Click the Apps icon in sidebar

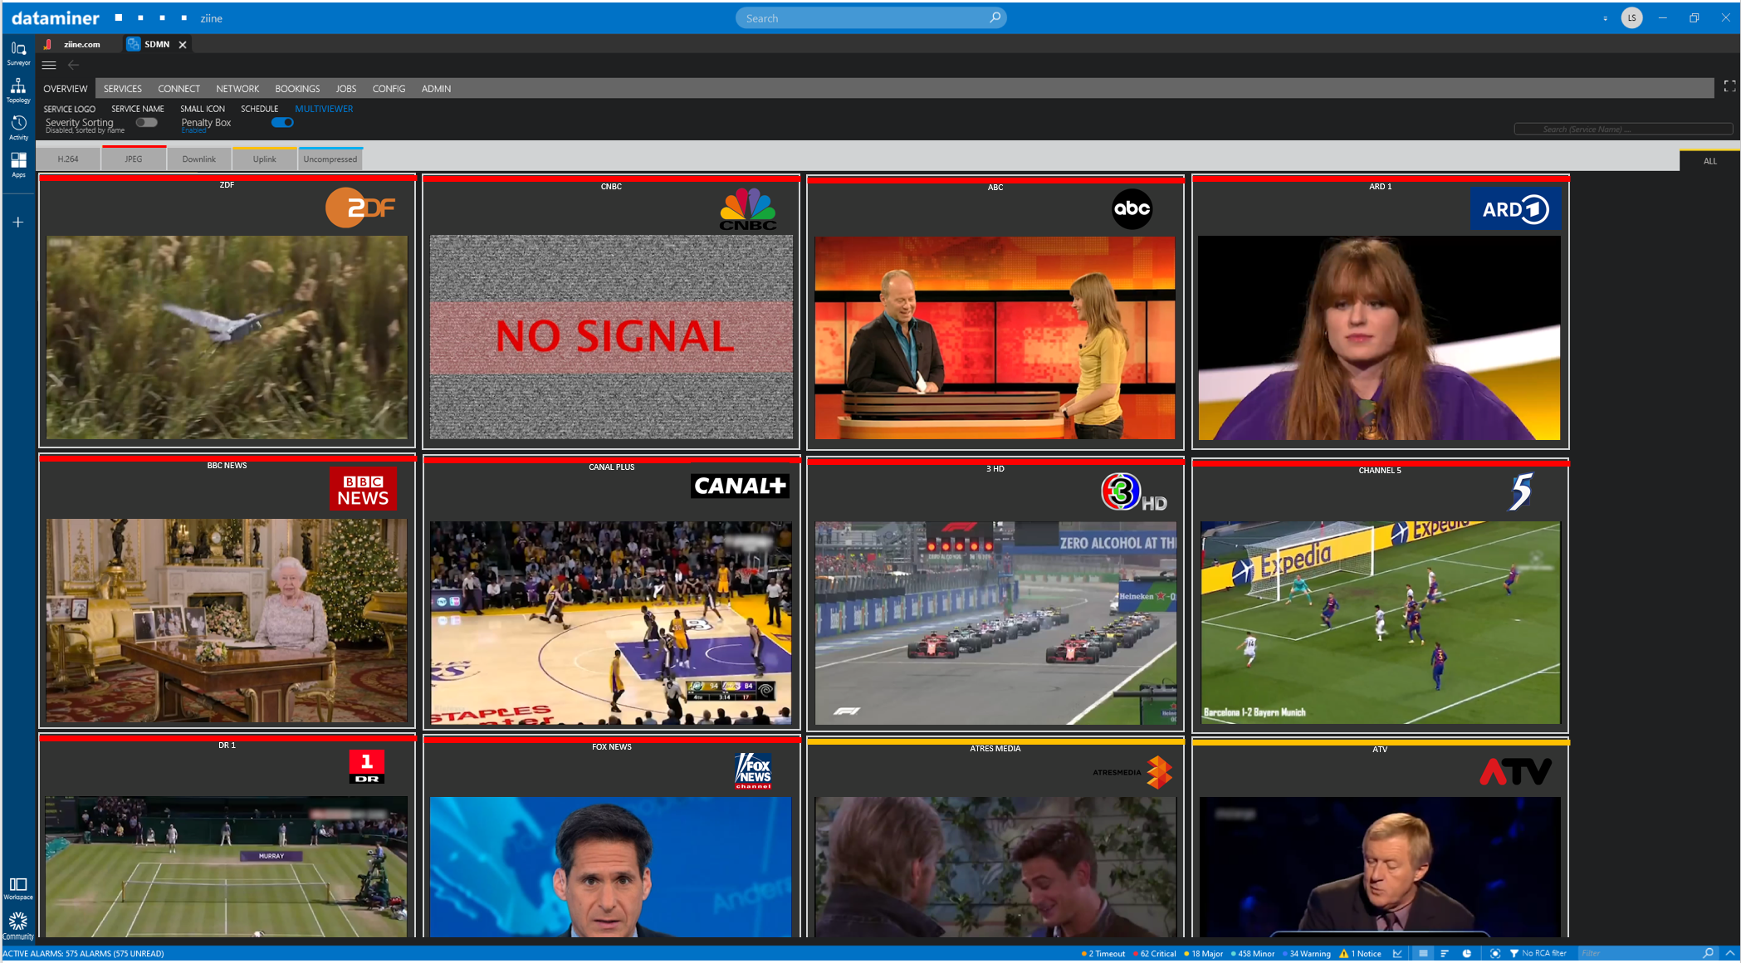click(17, 165)
